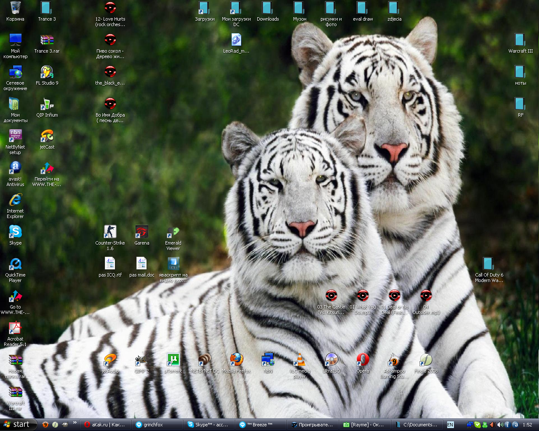Open the Recycle Bin (Корзина)
Image resolution: width=539 pixels, height=431 pixels.
15,8
